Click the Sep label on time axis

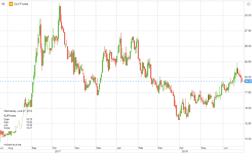[34, 148]
